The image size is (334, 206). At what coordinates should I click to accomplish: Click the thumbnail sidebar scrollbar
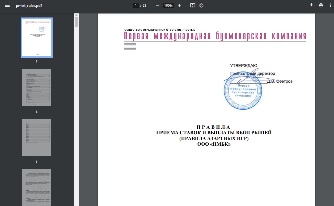(x=76, y=23)
